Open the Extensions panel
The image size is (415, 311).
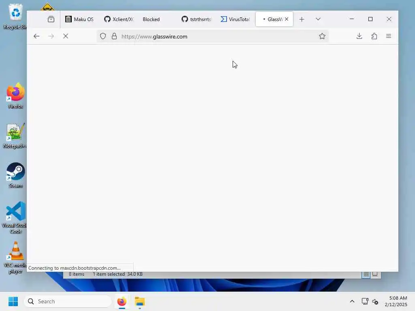click(x=374, y=36)
